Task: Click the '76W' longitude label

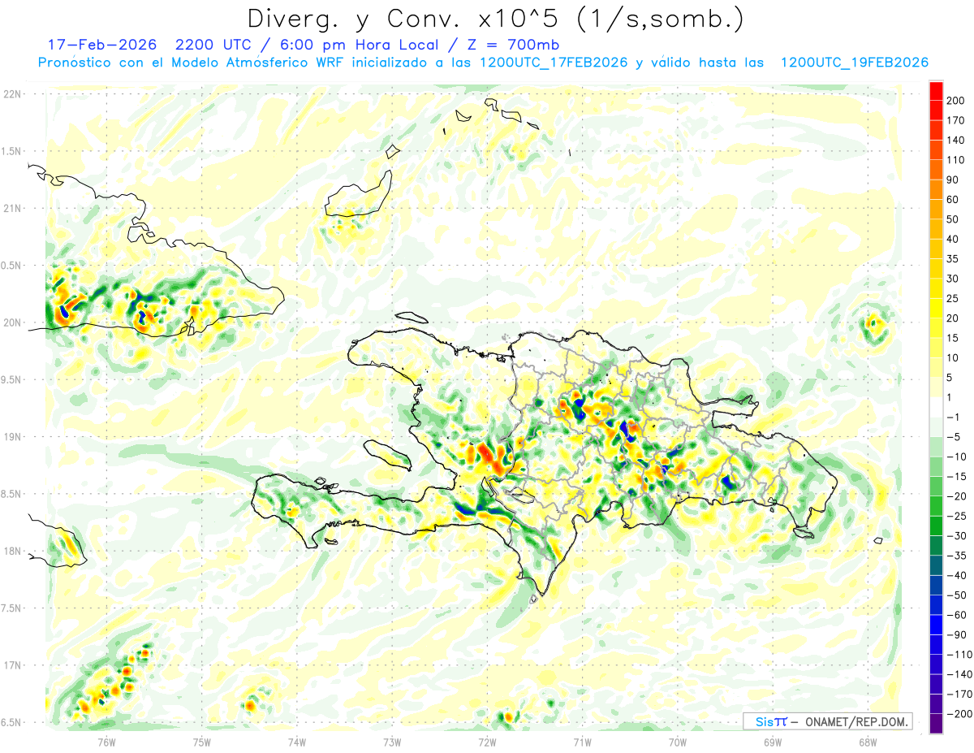Action: coord(106,742)
